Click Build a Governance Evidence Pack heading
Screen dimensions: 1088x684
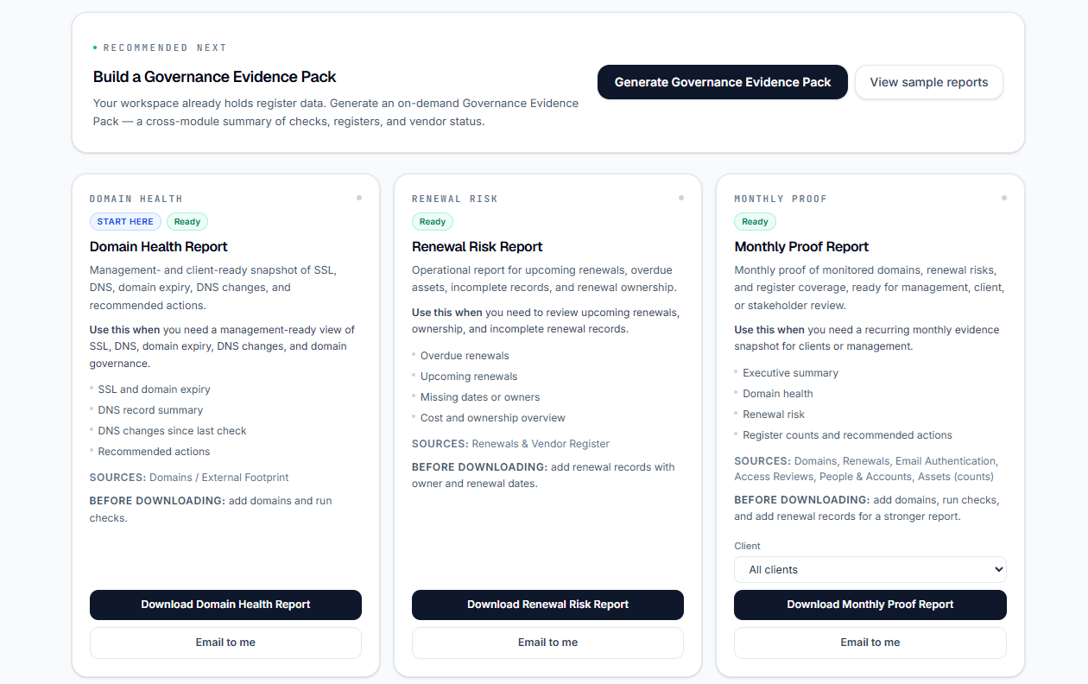click(215, 77)
